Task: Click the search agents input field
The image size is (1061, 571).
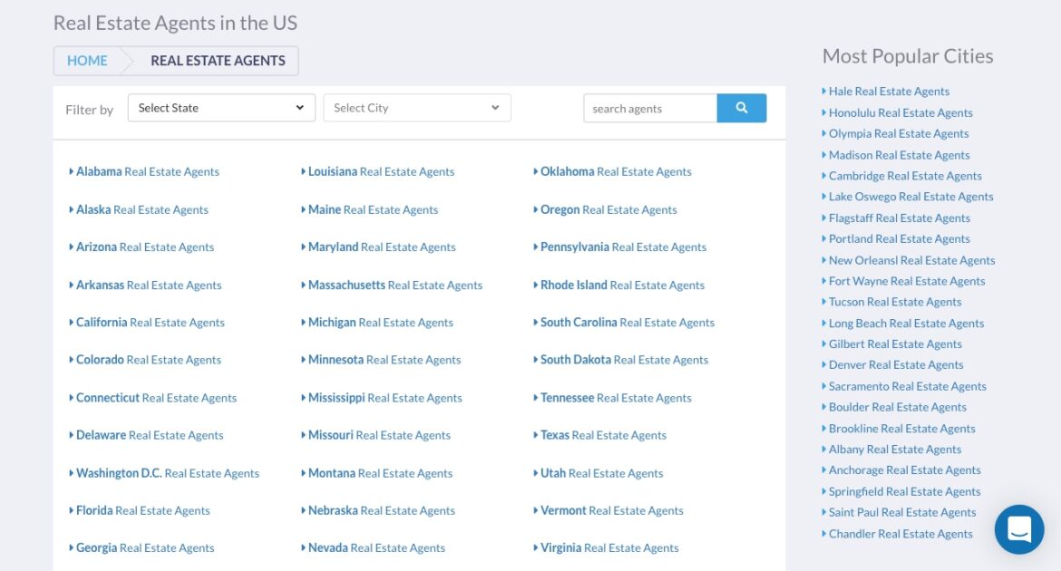Action: click(649, 108)
